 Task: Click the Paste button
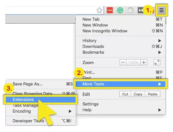click(x=153, y=94)
